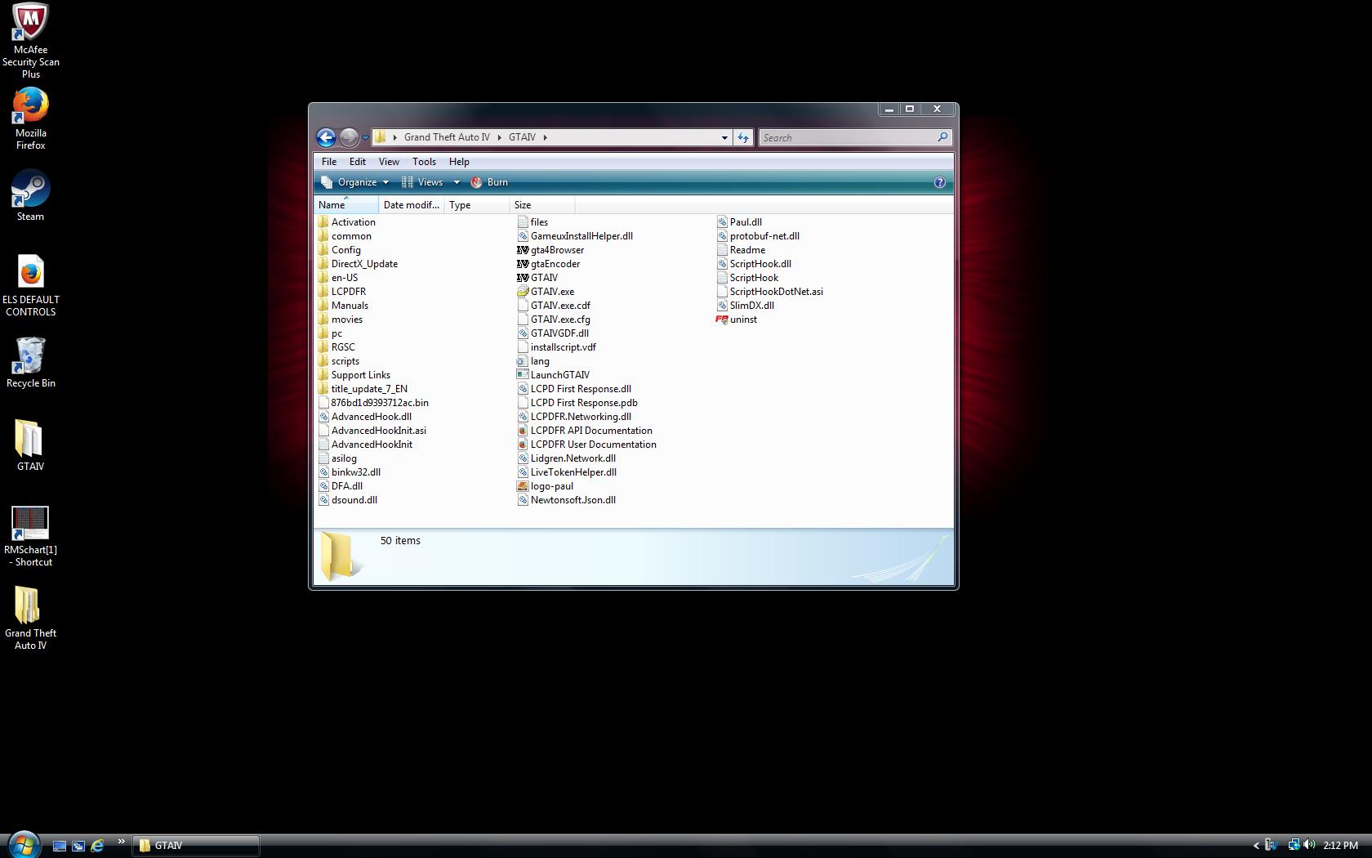The width and height of the screenshot is (1372, 858).
Task: Click Show Desktop in Quick Launch
Action: 60,846
